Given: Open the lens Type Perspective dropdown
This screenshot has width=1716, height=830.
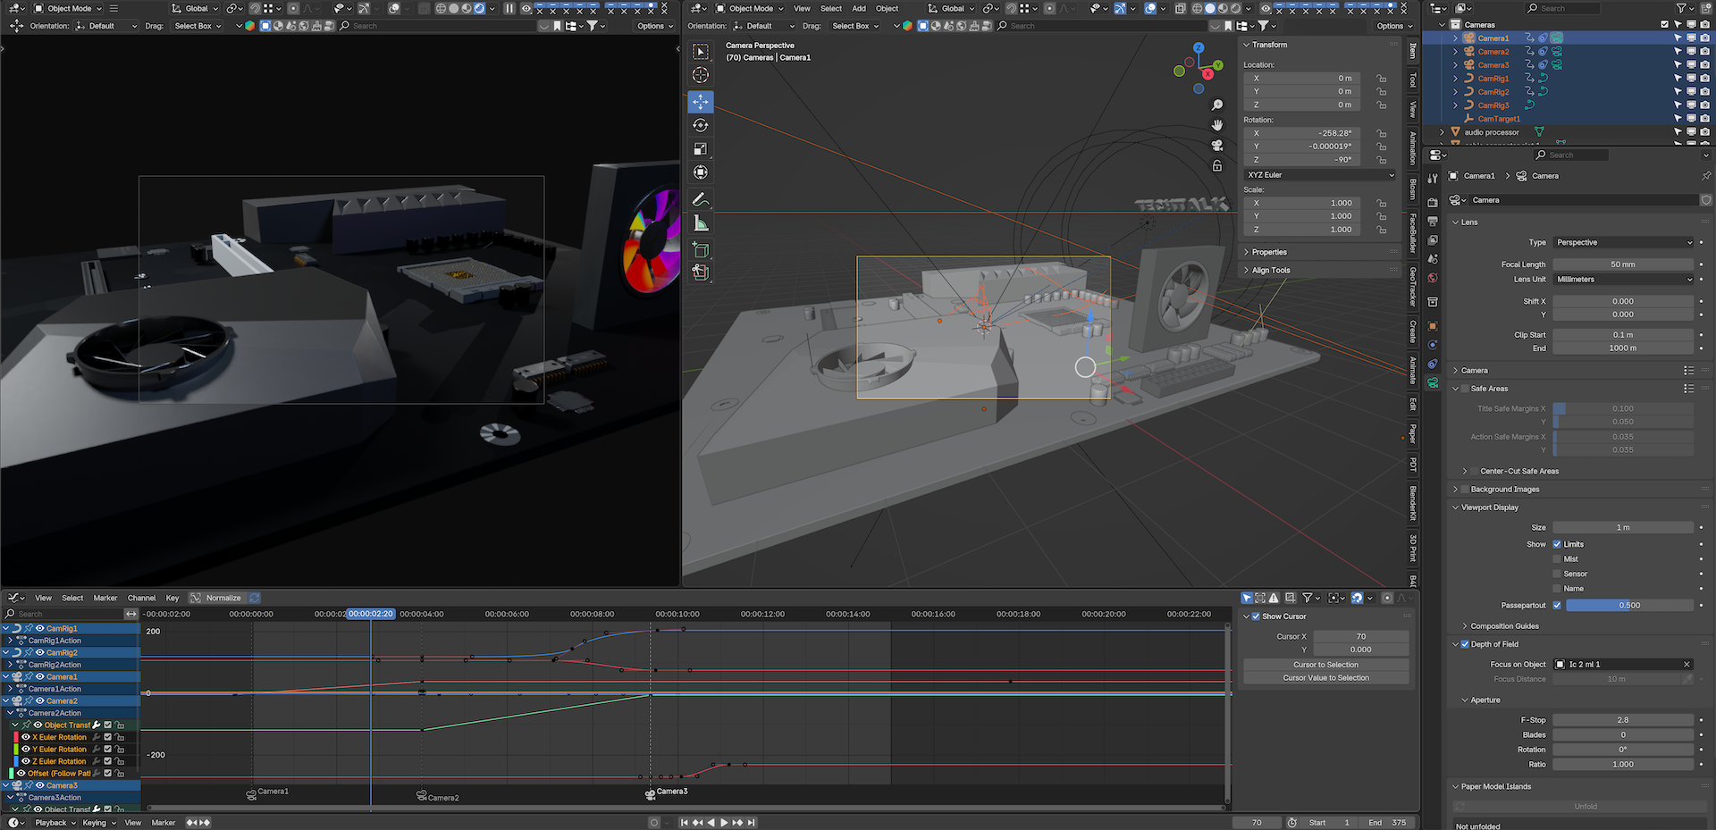Looking at the screenshot, I should [1623, 242].
